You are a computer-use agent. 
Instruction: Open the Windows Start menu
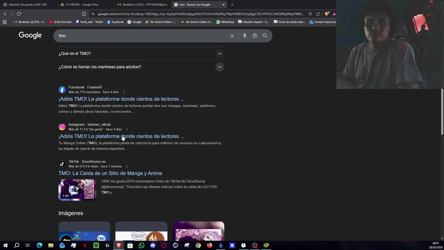pyautogui.click(x=5, y=245)
